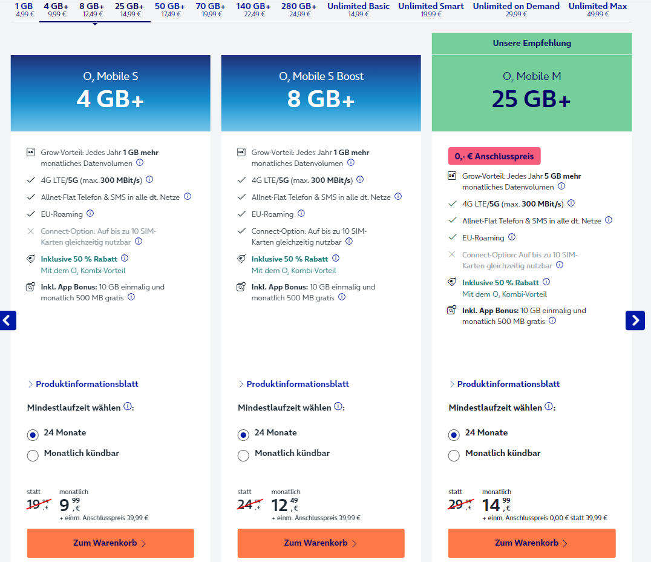This screenshot has width=651, height=562.
Task: Open Connect-Option info in Mobile S Boost
Action: tap(349, 241)
